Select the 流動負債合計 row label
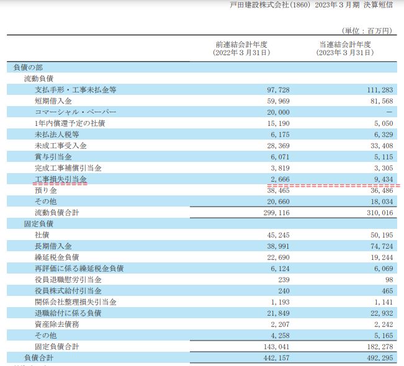This screenshot has height=366, width=404. (x=57, y=213)
